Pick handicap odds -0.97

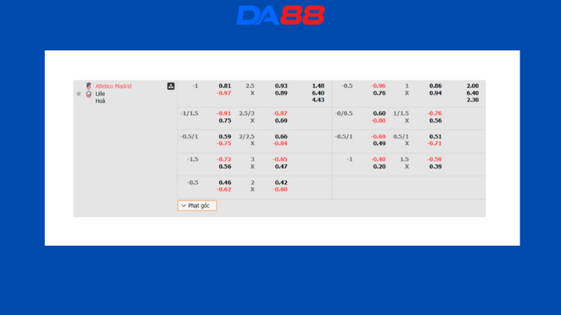224,93
